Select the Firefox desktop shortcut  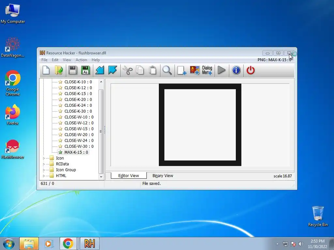coord(13,114)
